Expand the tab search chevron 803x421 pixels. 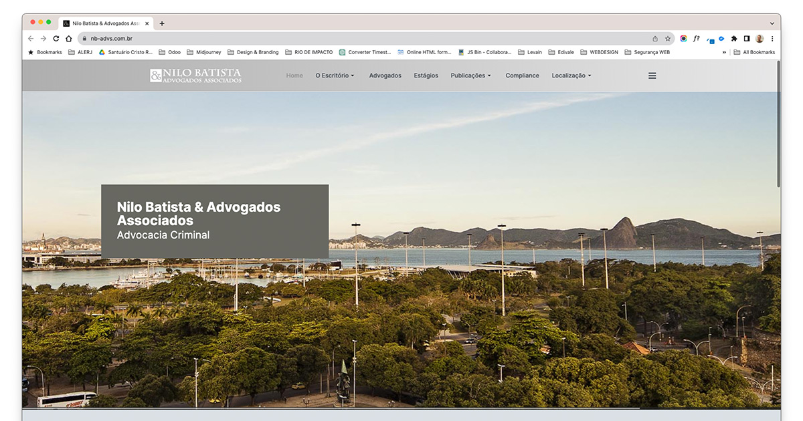tap(772, 23)
